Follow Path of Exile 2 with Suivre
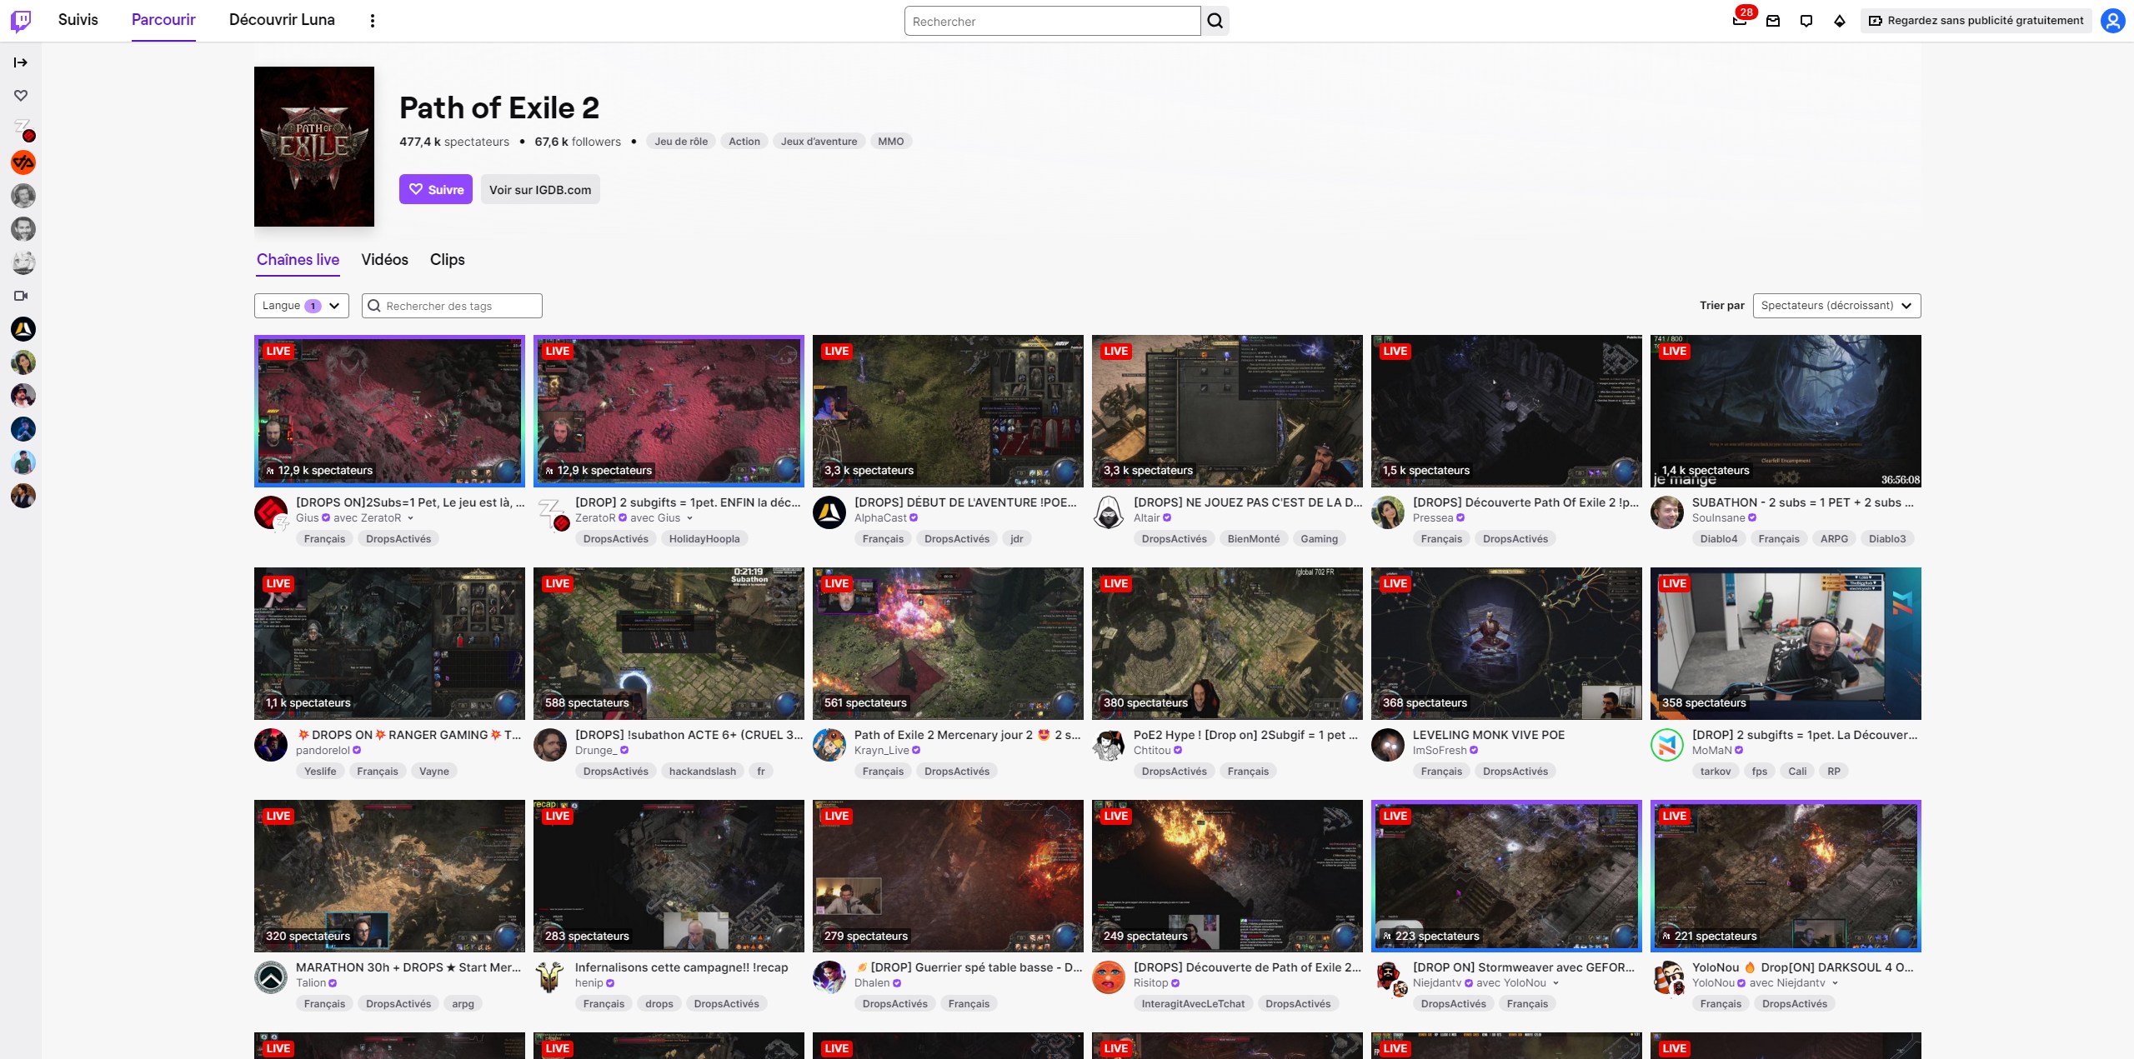2134x1059 pixels. (435, 189)
